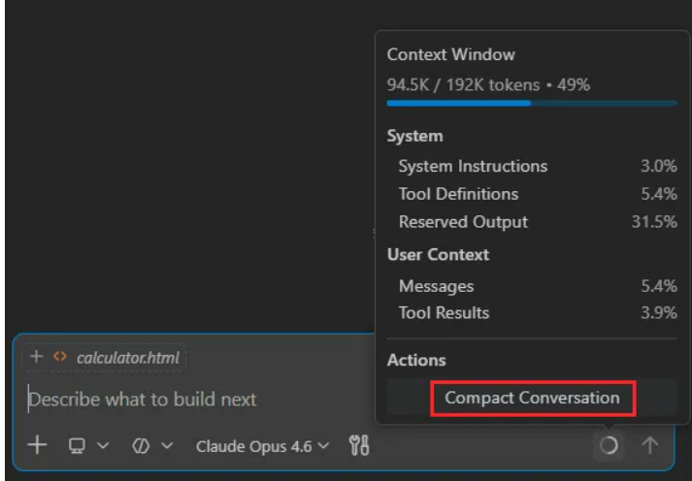Click the System Instructions row
This screenshot has height=481, width=692.
click(531, 166)
